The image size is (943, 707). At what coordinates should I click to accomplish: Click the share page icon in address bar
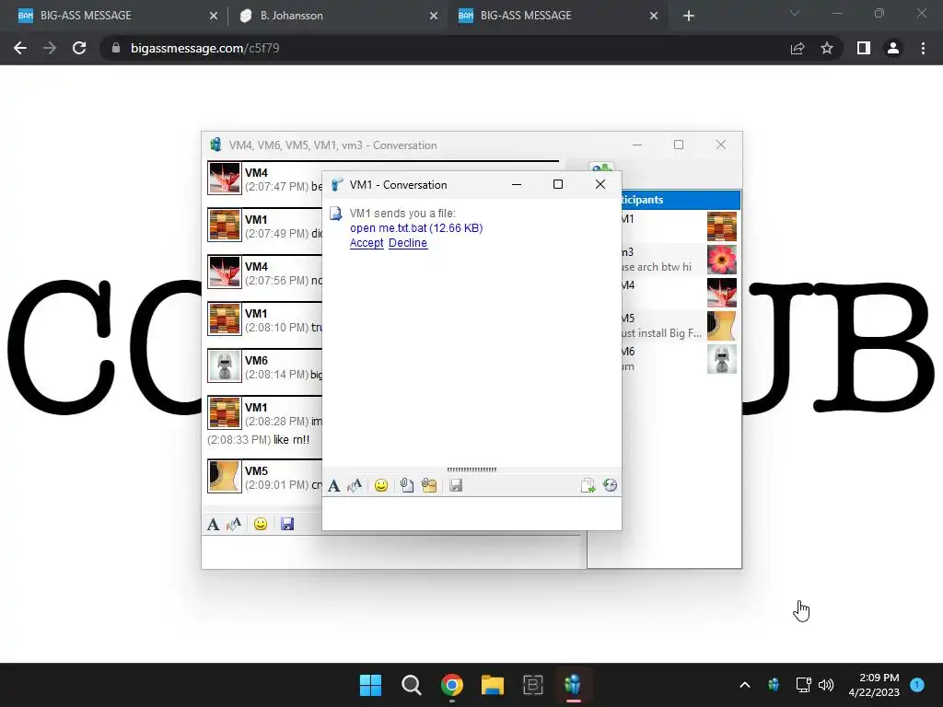797,48
